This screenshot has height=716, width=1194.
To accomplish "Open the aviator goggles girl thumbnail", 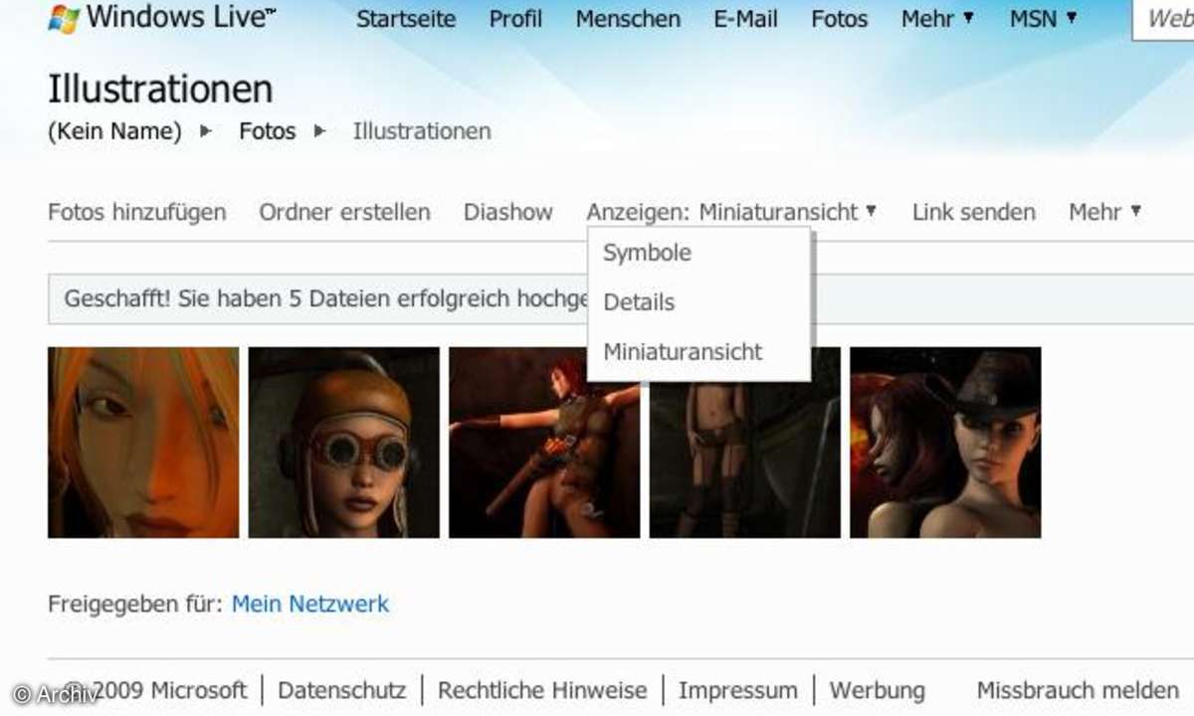I will click(344, 443).
